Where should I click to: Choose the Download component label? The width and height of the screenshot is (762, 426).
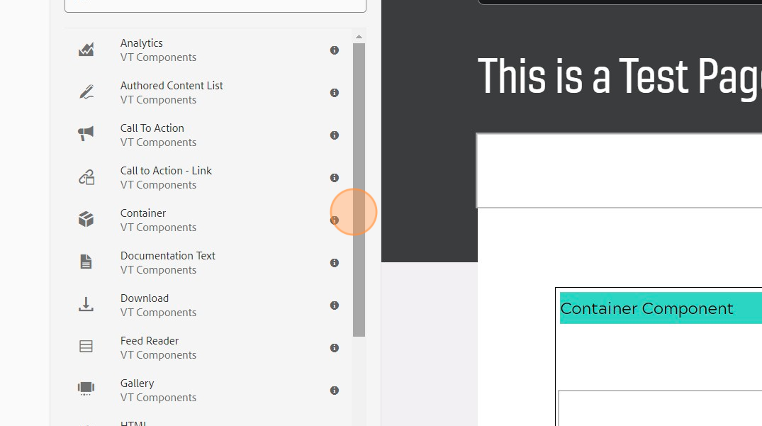point(145,298)
